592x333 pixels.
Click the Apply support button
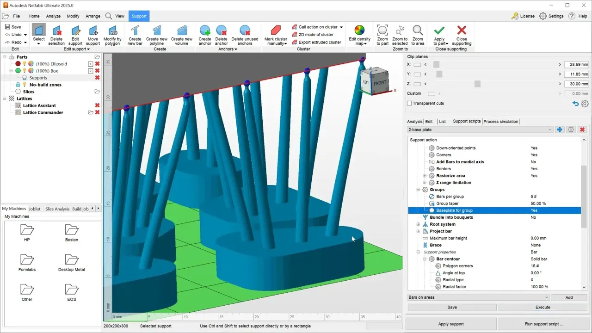click(451, 324)
